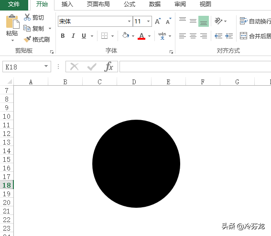Select column G header

237,82
